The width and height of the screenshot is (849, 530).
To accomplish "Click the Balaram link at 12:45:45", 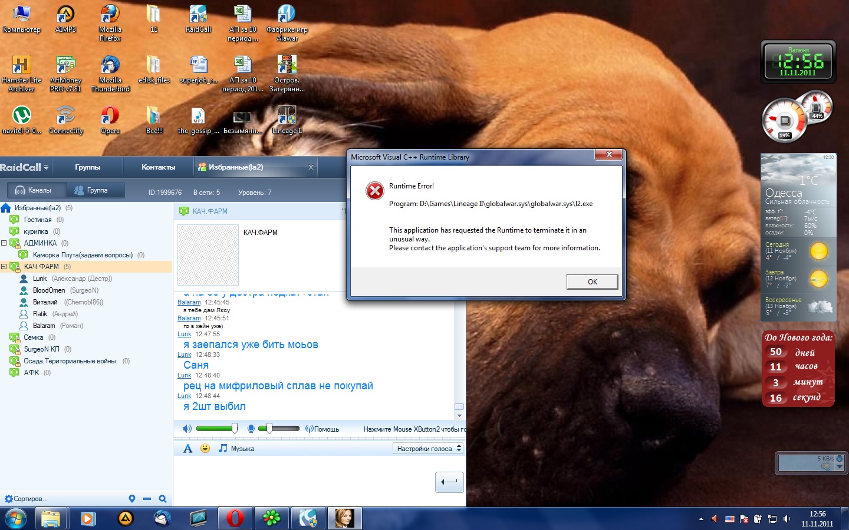I will click(x=189, y=302).
